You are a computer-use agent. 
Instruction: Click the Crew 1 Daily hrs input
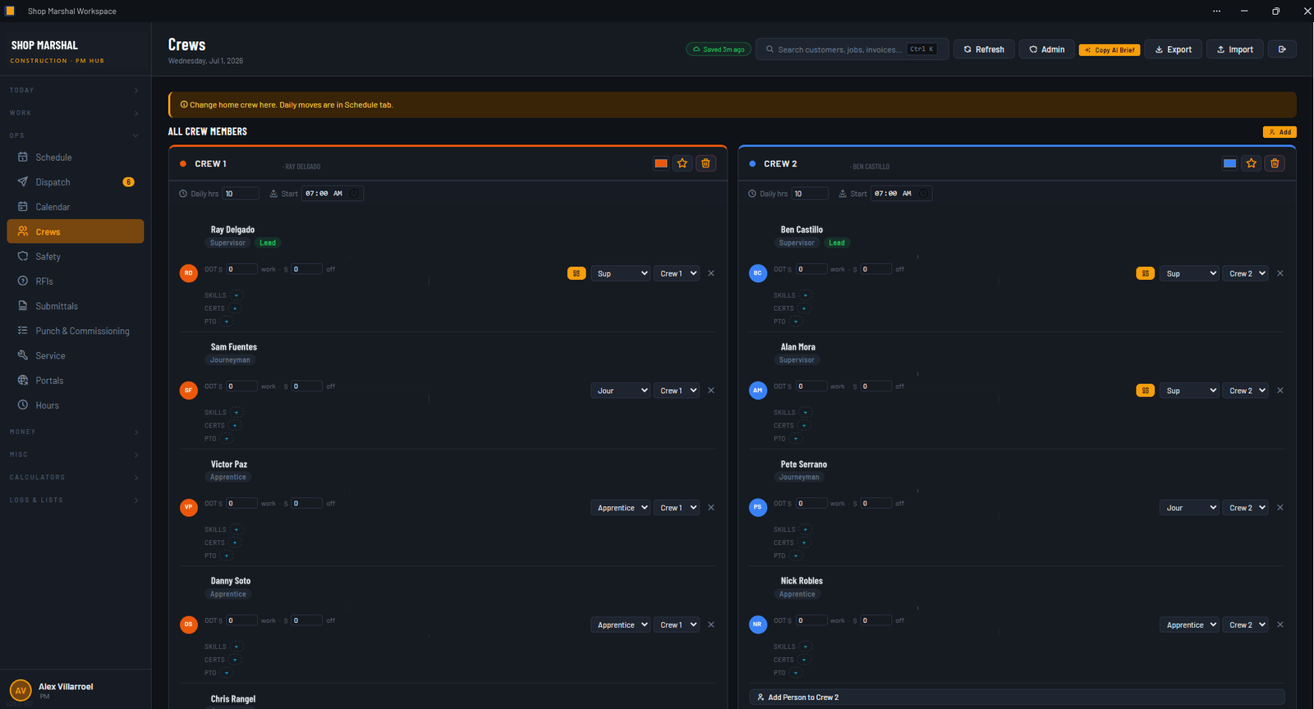pyautogui.click(x=241, y=194)
